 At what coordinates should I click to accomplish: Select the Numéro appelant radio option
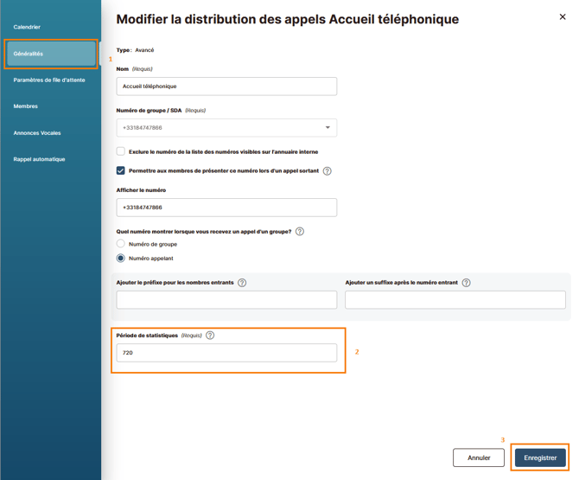121,258
